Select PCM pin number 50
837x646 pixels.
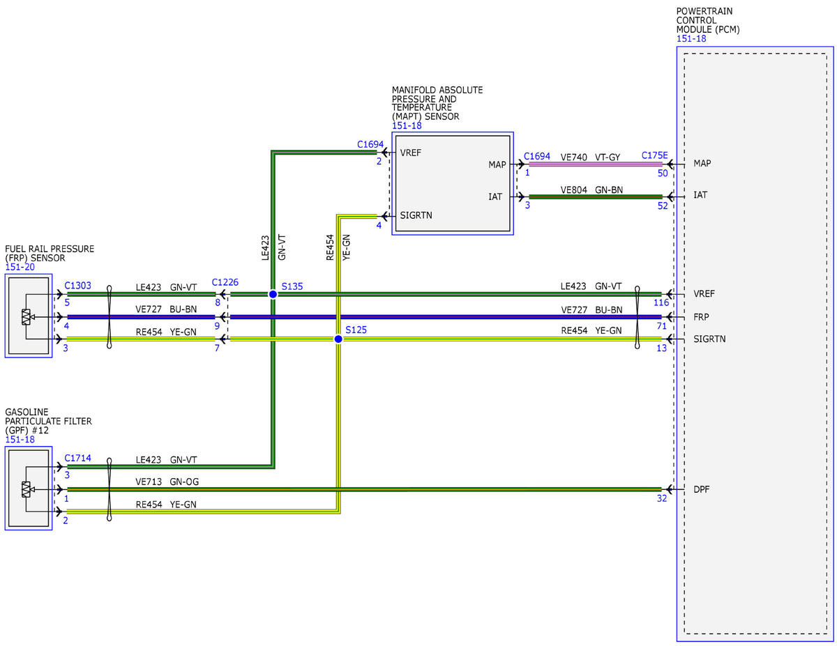tap(663, 174)
